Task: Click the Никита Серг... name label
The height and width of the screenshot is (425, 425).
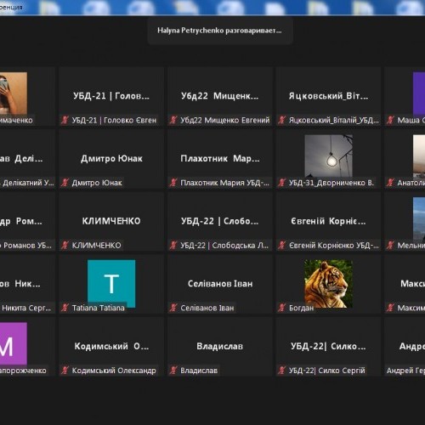Action: [x=25, y=308]
